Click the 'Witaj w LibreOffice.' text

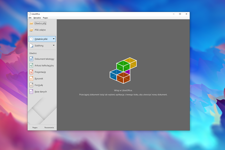point(123,90)
